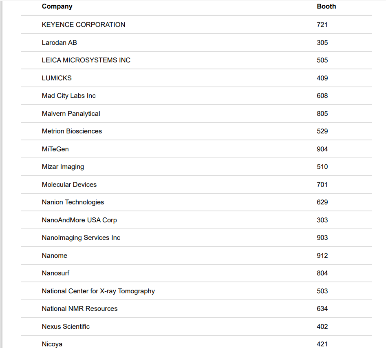Click the Nanosurf company name
The height and width of the screenshot is (348, 386).
(x=55, y=273)
